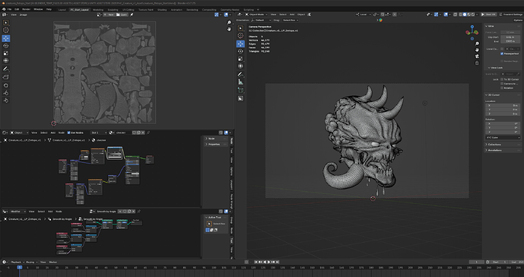Open the Slot 1 material slot dropdown
The image size is (524, 277).
pyautogui.click(x=99, y=133)
